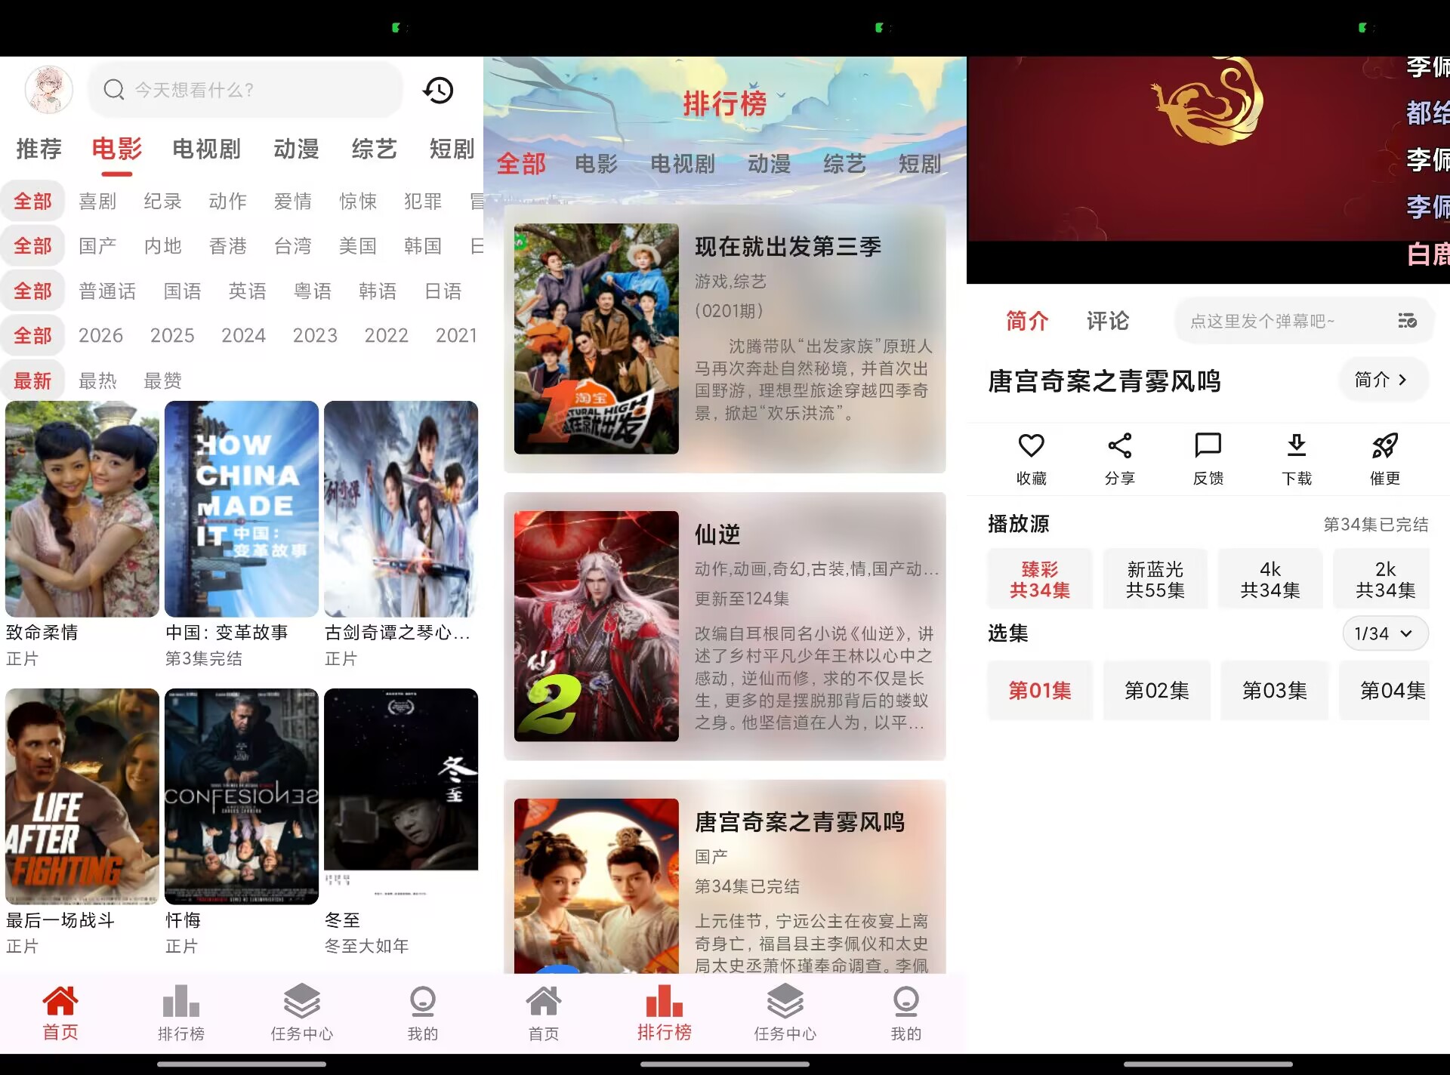1450x1075 pixels.
Task: Open danmaku settings icon beside comment input
Action: 1406,321
